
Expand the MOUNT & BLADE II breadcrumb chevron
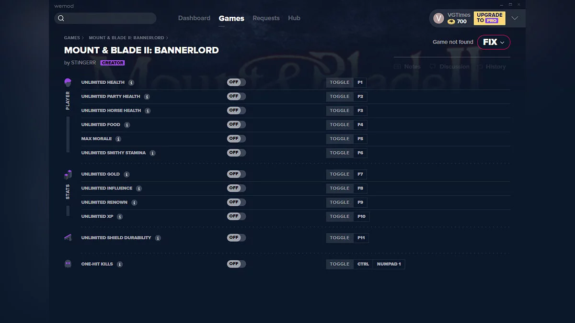(168, 37)
